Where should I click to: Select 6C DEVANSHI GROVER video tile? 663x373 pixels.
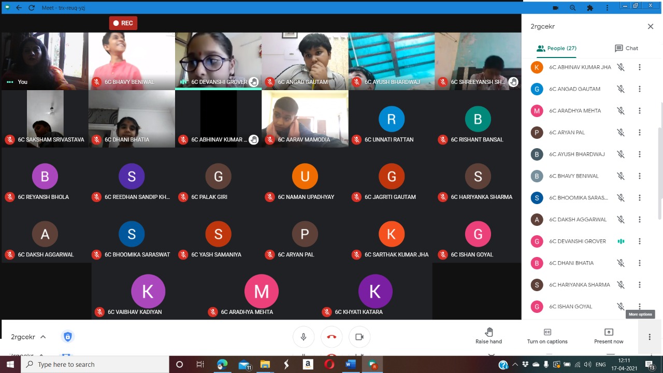tap(218, 61)
